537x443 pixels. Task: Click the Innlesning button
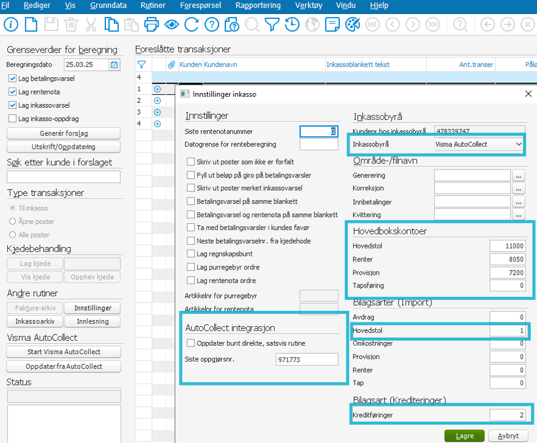92,321
